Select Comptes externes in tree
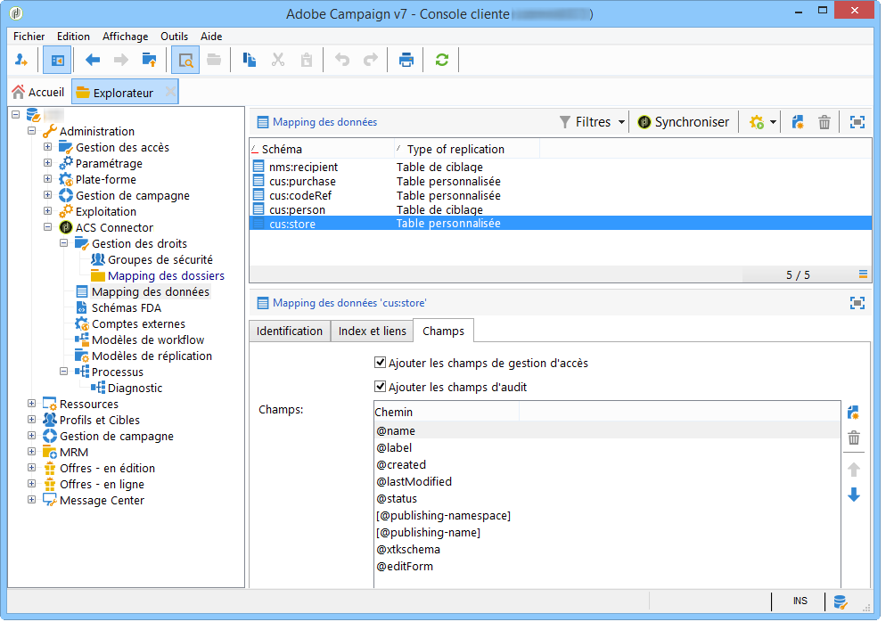Image resolution: width=894 pixels, height=630 pixels. (138, 323)
